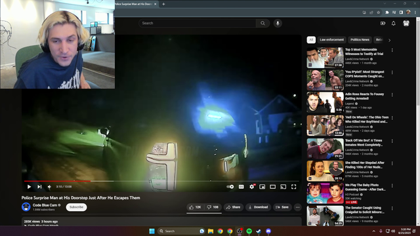
Task: Close the Police Surprise Man browser tab
Action: pos(155,4)
